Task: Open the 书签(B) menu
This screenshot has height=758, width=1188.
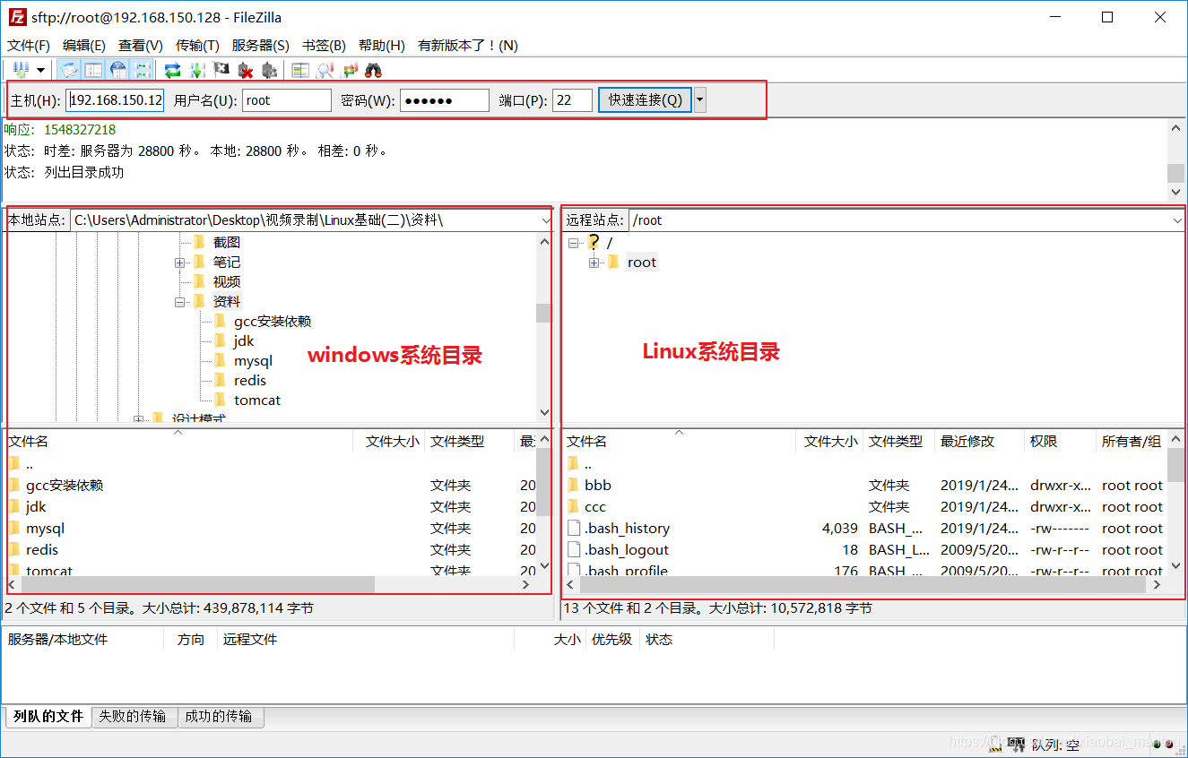Action: (x=324, y=45)
